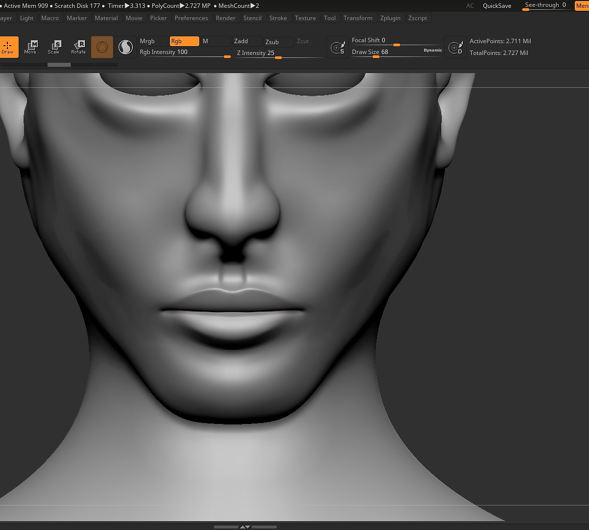Toggle the M material channel
This screenshot has width=589, height=530.
tap(215, 41)
